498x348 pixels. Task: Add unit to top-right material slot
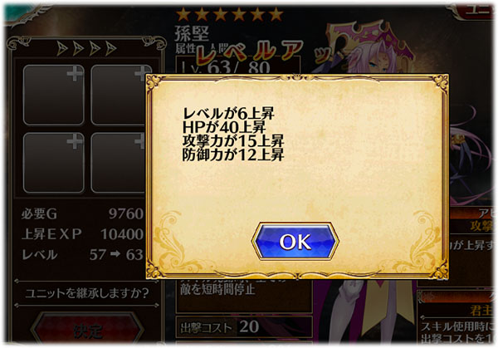(x=118, y=95)
